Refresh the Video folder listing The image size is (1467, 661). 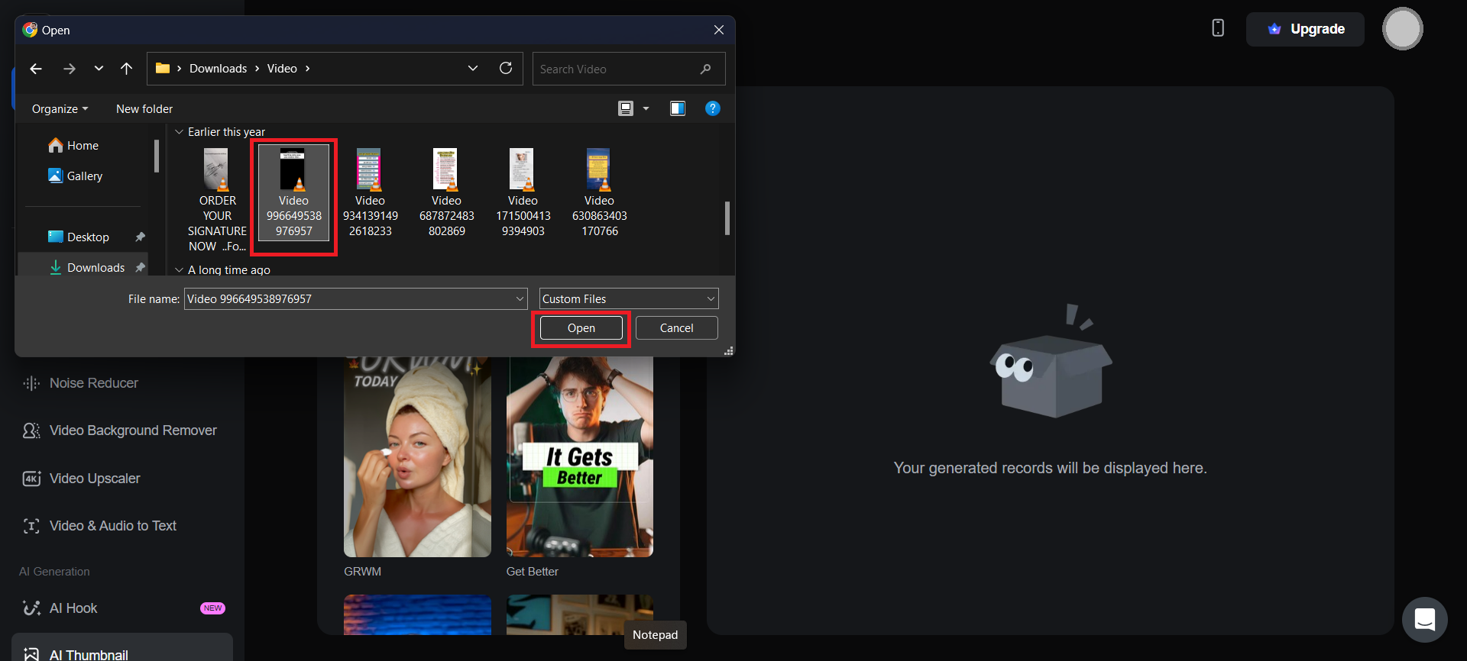tap(506, 69)
